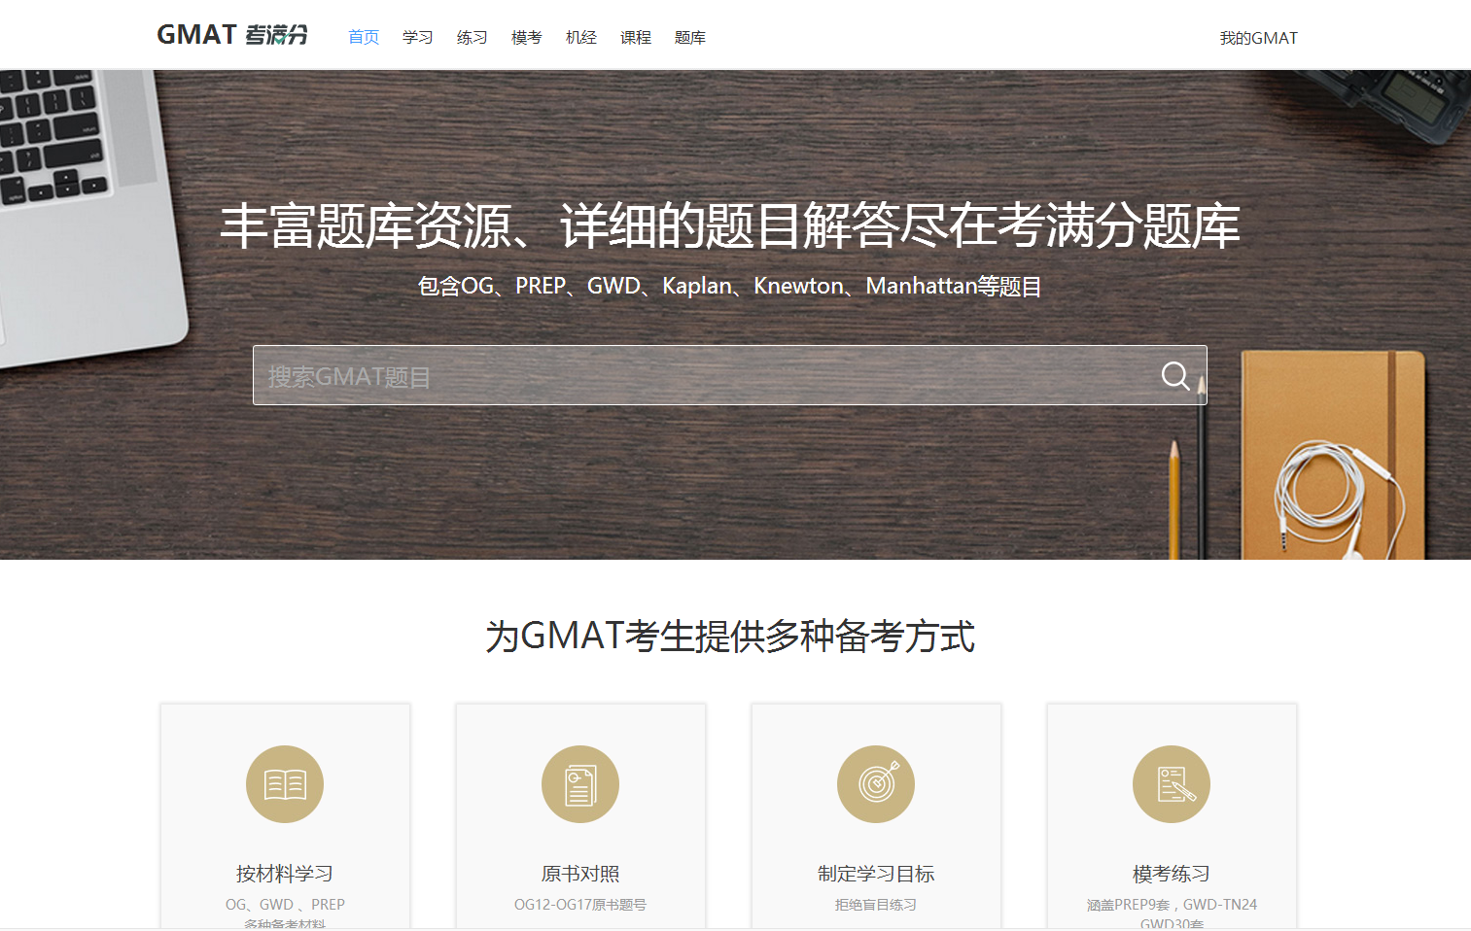1471x931 pixels.
Task: Switch to the 学习 tab
Action: pos(417,37)
